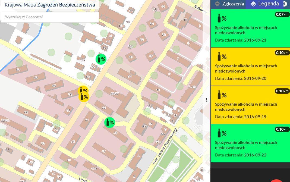Click the red round button at bottom right

[x=277, y=180]
